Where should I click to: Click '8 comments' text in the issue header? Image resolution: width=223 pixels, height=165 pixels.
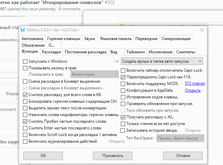(70, 9)
